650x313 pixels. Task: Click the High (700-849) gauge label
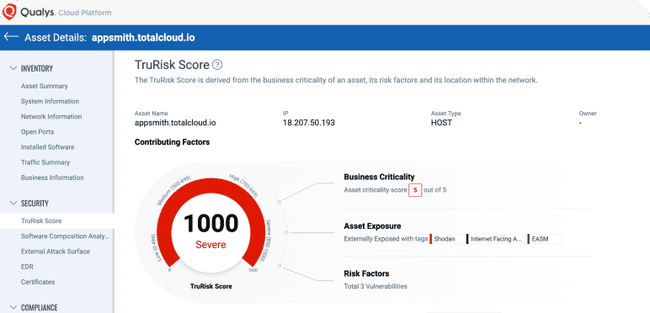pyautogui.click(x=244, y=185)
